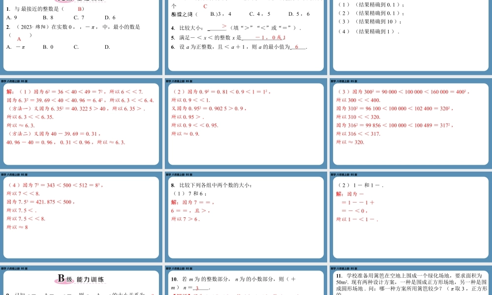
Task: Click the answer blank "3" in question 10
Action: 197,288
